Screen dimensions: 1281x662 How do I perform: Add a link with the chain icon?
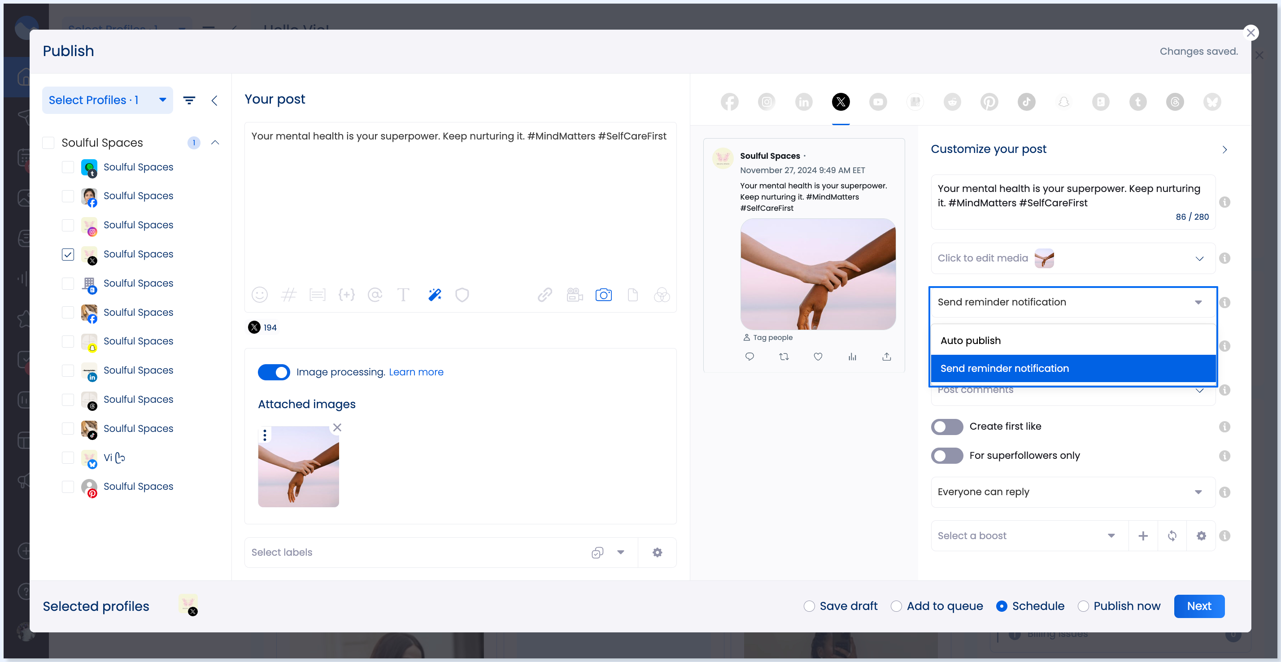pyautogui.click(x=545, y=295)
